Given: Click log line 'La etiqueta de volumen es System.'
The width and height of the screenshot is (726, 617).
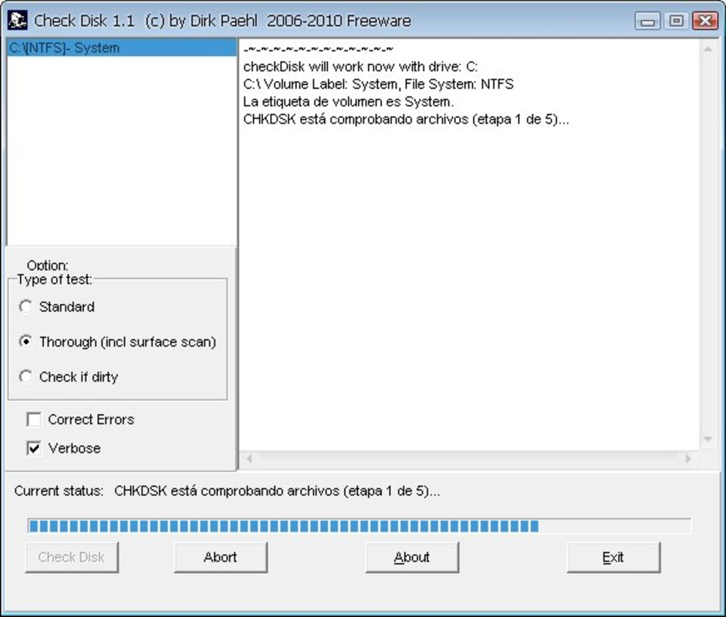Looking at the screenshot, I should [348, 102].
